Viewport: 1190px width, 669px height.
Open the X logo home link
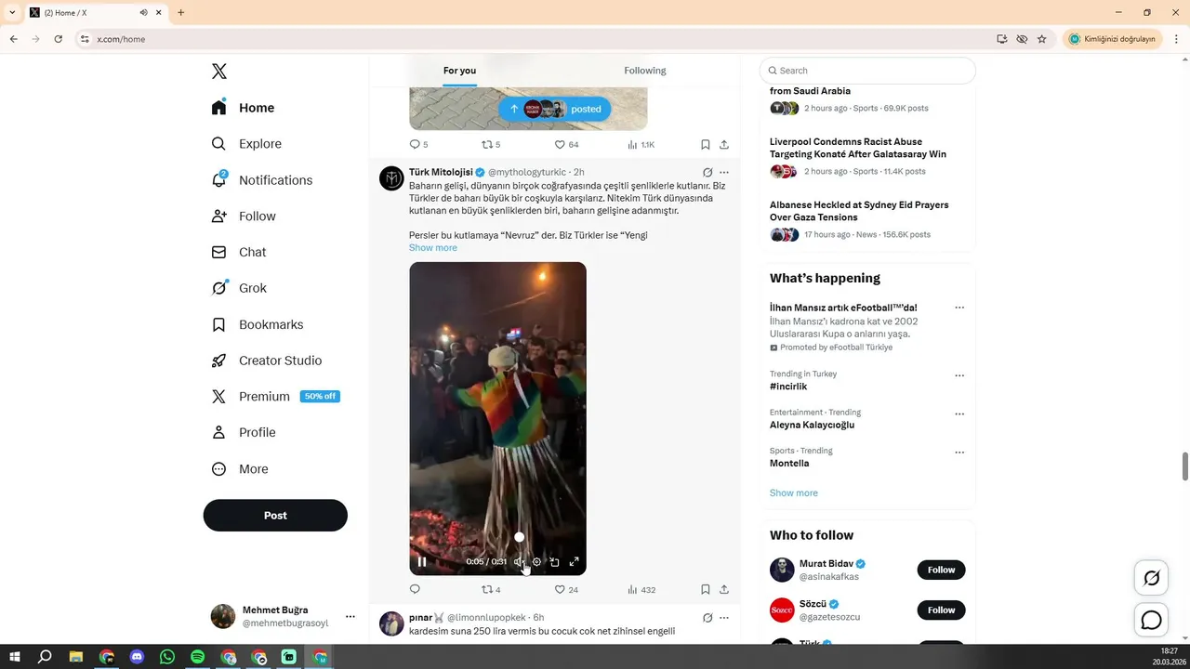tap(219, 72)
